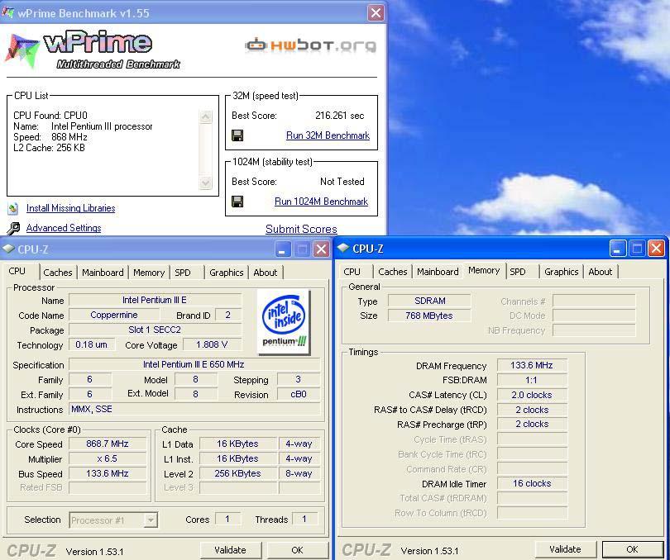This screenshot has height=560, width=670.
Task: Click Core Voltage value 1.808 V
Action: point(212,345)
